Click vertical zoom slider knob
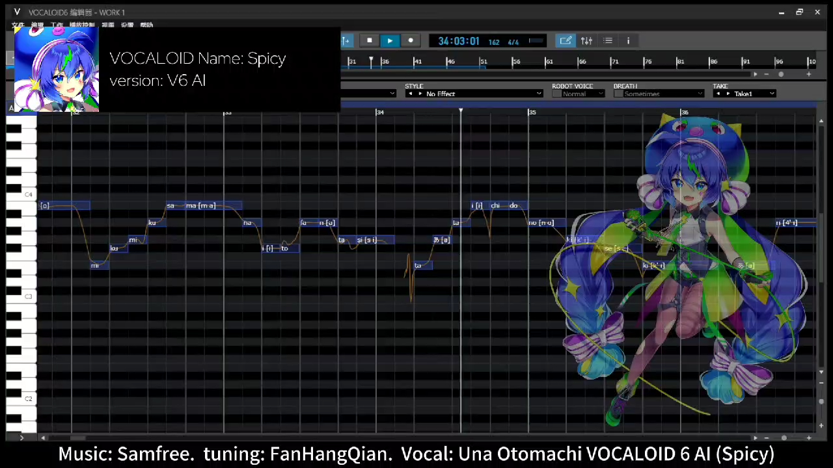This screenshot has width=833, height=468. click(x=822, y=402)
